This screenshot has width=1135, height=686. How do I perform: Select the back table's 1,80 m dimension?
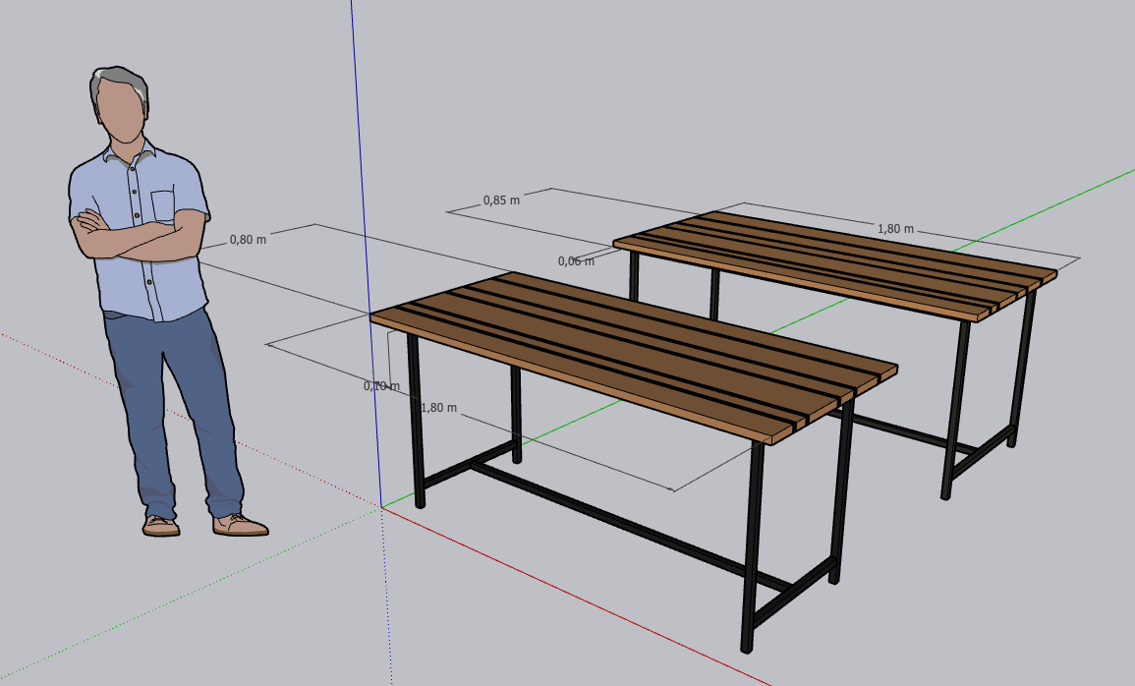(895, 229)
